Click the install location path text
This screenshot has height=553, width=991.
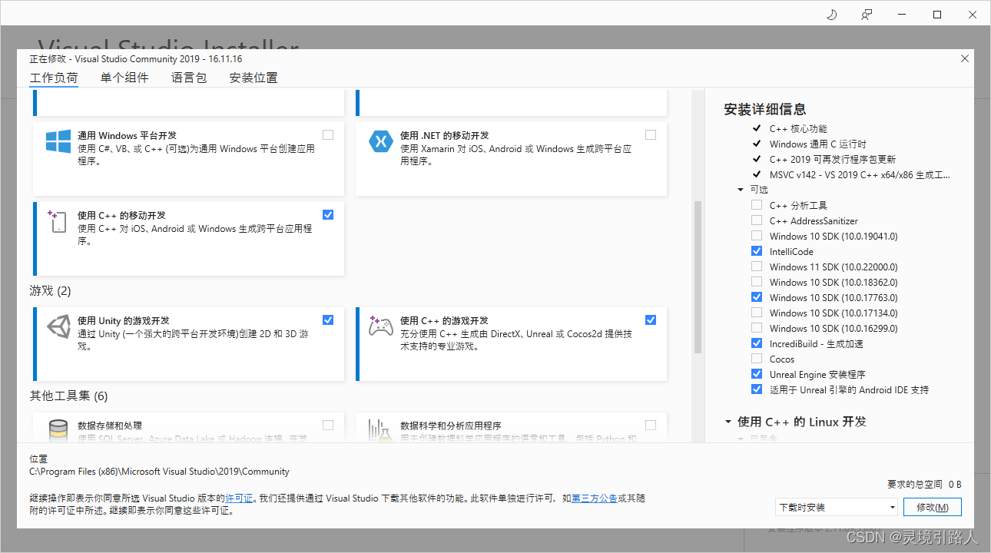(x=159, y=472)
